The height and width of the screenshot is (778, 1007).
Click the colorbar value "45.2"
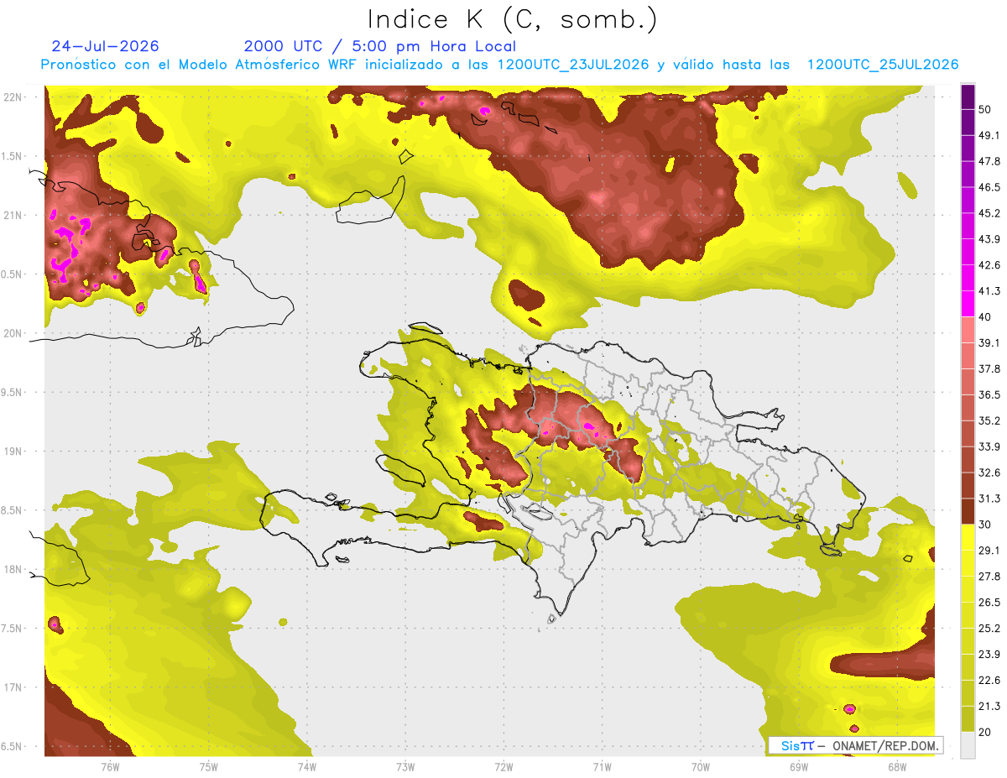(x=989, y=213)
